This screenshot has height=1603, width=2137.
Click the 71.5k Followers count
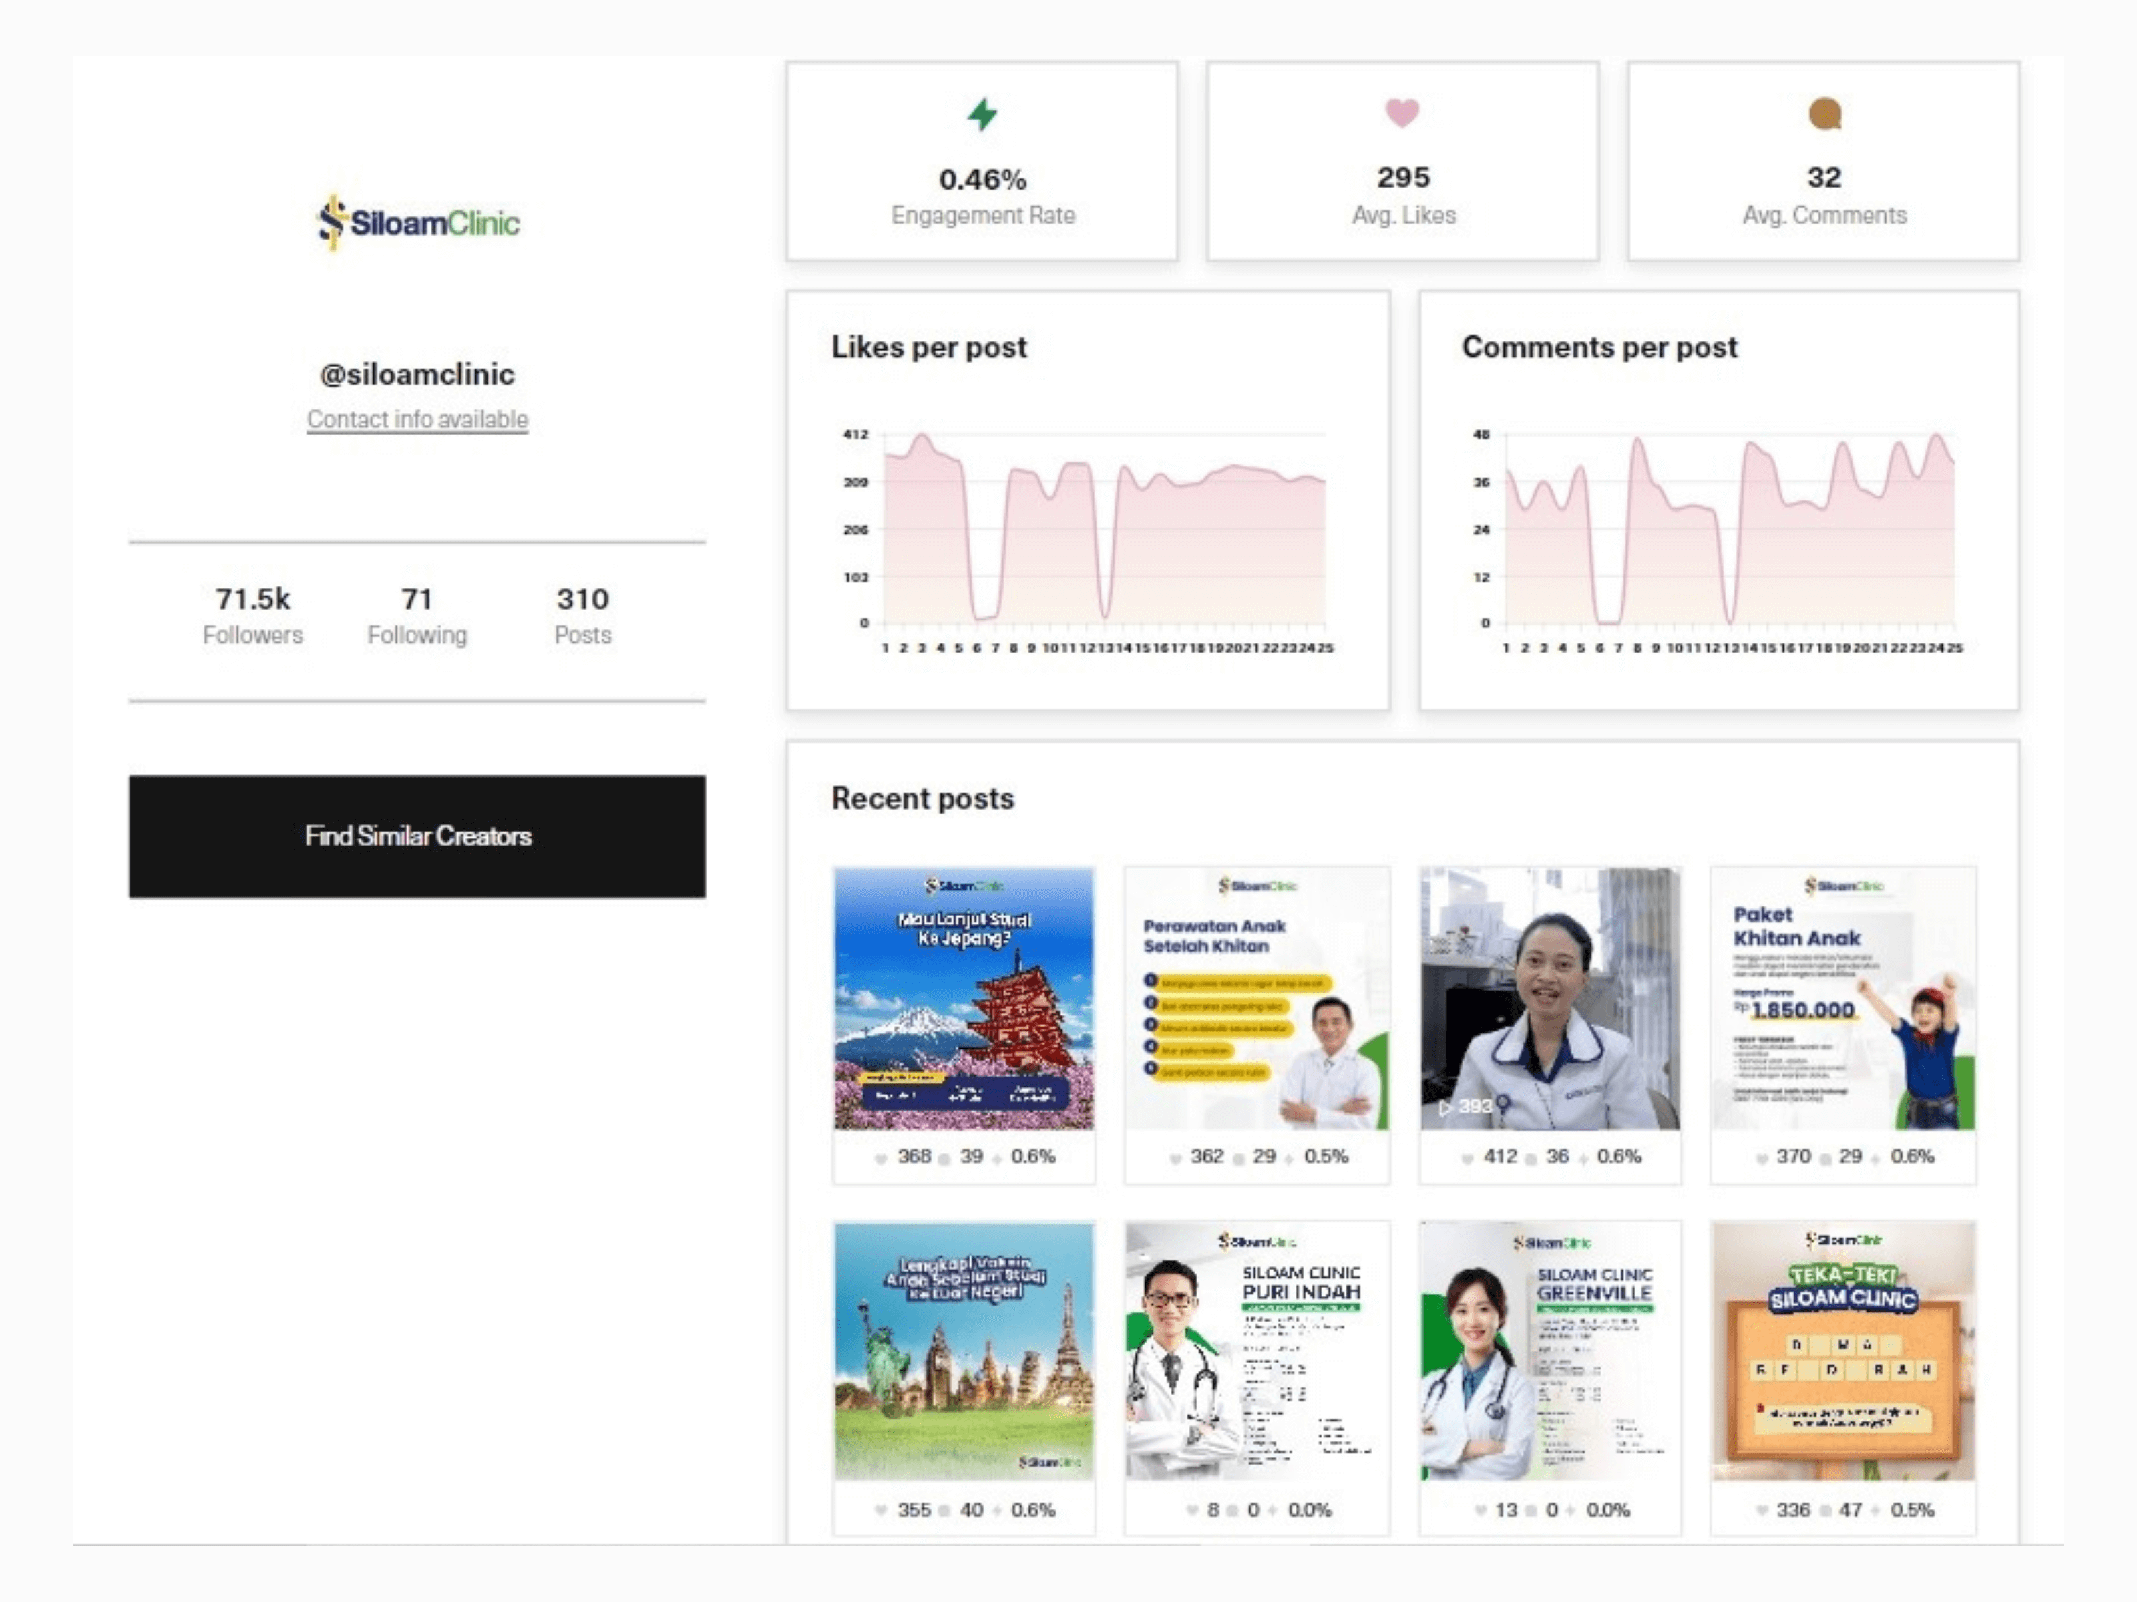point(253,599)
